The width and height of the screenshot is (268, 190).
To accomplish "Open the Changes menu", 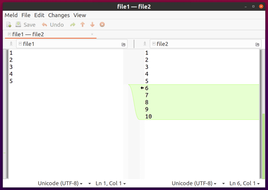I will coord(59,15).
